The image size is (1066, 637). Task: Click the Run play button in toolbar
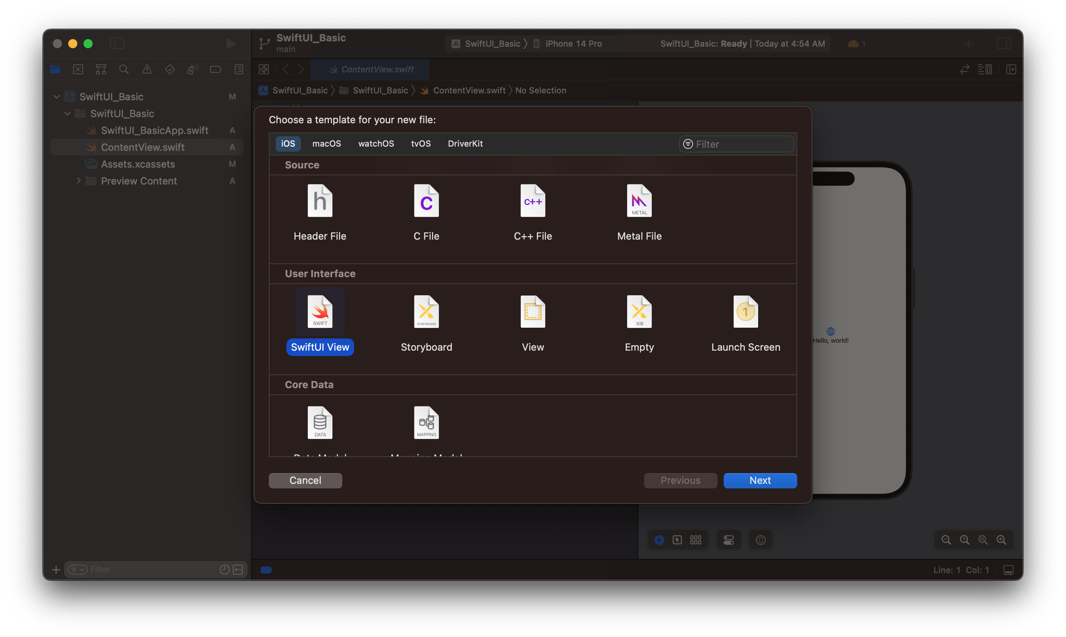[x=231, y=43]
